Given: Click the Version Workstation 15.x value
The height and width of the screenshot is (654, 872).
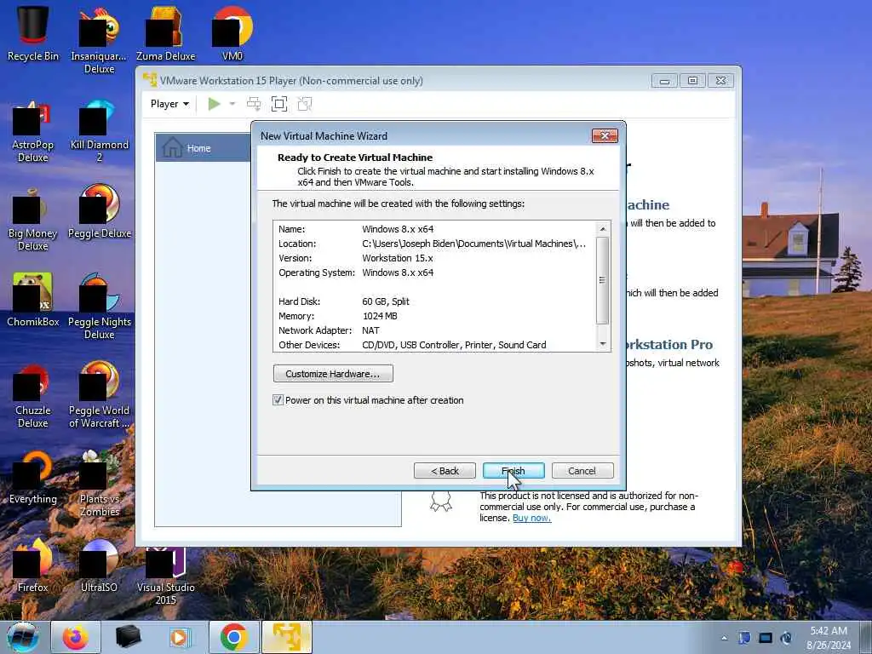Looking at the screenshot, I should point(397,258).
